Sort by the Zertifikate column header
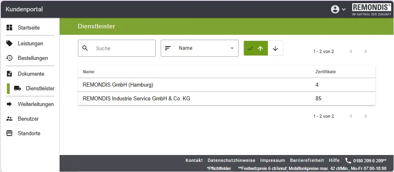394x172 pixels. pos(325,72)
